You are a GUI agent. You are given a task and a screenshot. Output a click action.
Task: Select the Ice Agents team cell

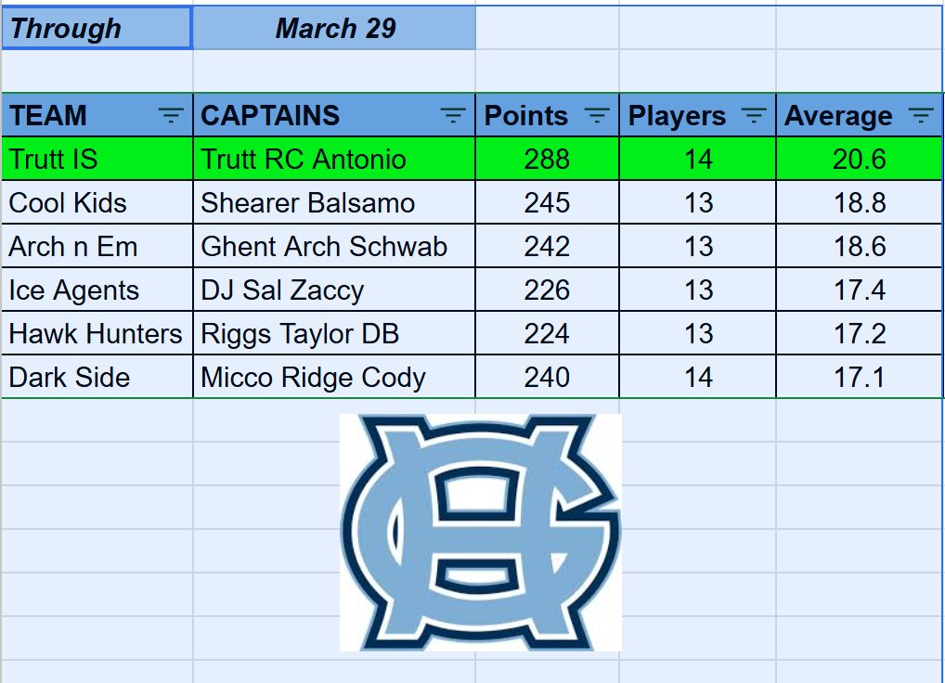point(97,290)
